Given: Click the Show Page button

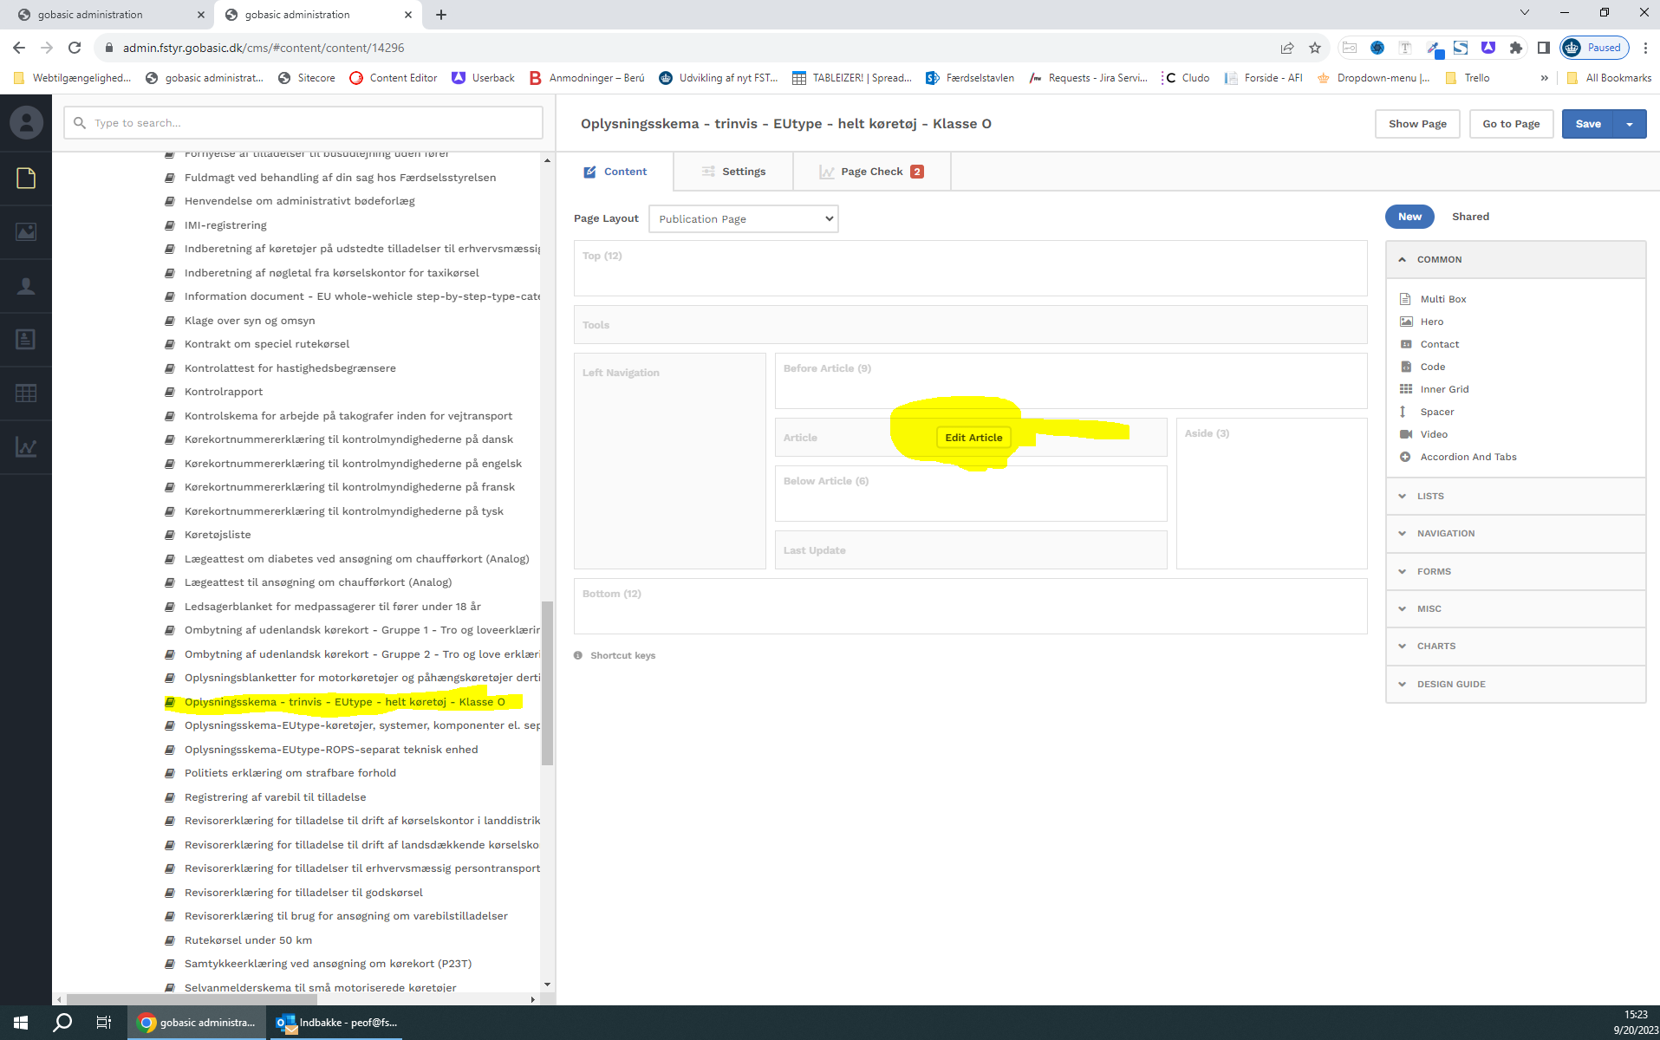Looking at the screenshot, I should pos(1416,124).
